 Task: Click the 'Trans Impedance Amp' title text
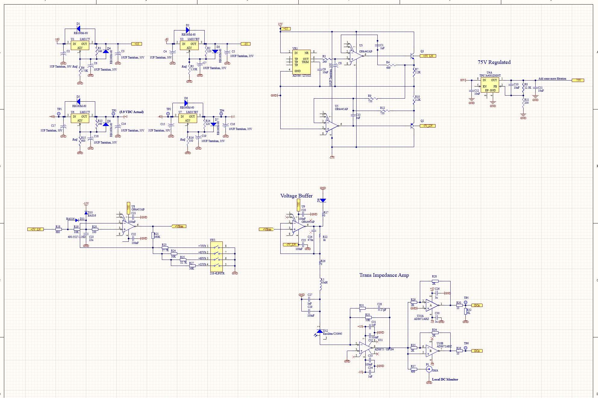pyautogui.click(x=384, y=275)
